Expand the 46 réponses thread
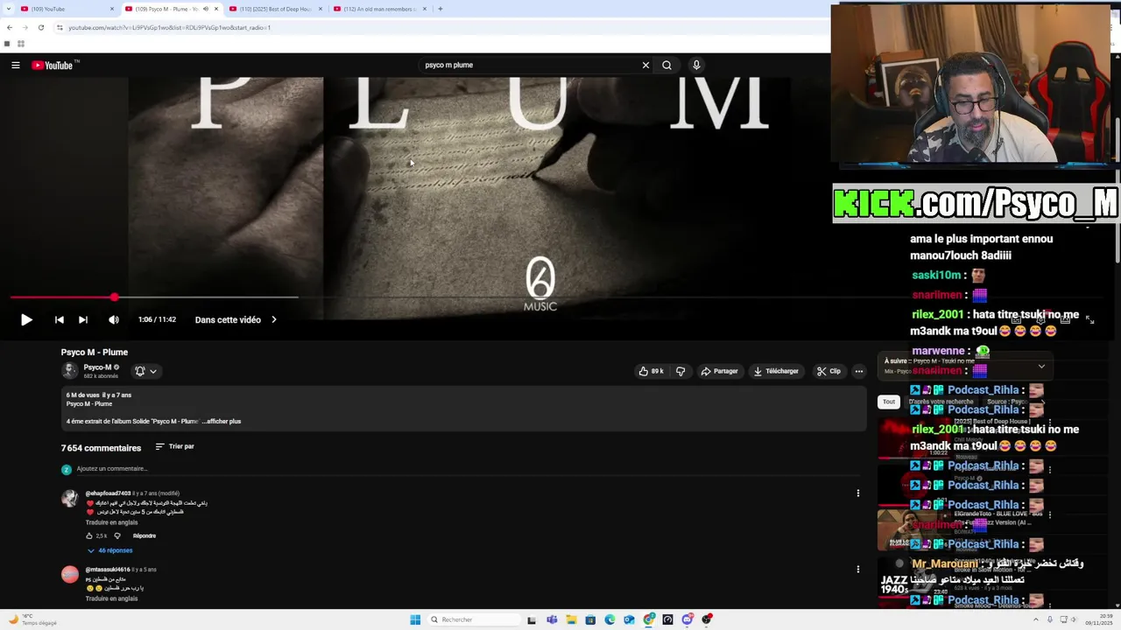The image size is (1121, 630). [x=109, y=550]
